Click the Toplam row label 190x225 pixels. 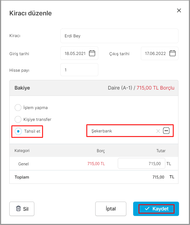click(x=22, y=177)
